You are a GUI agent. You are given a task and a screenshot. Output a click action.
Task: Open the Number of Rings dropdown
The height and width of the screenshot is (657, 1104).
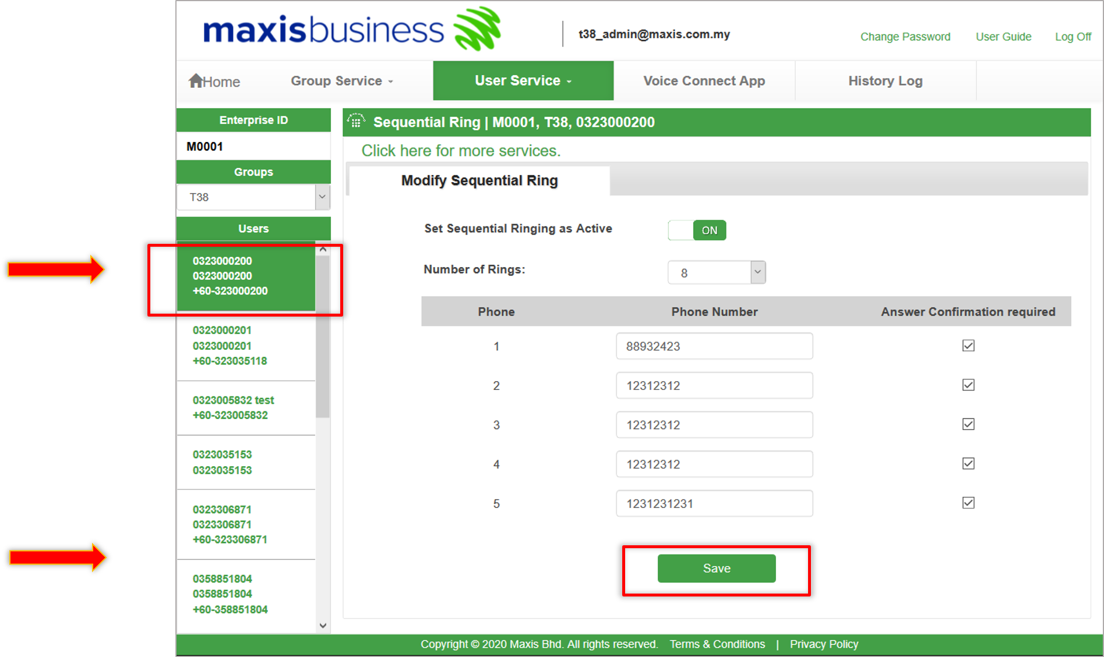click(x=756, y=272)
